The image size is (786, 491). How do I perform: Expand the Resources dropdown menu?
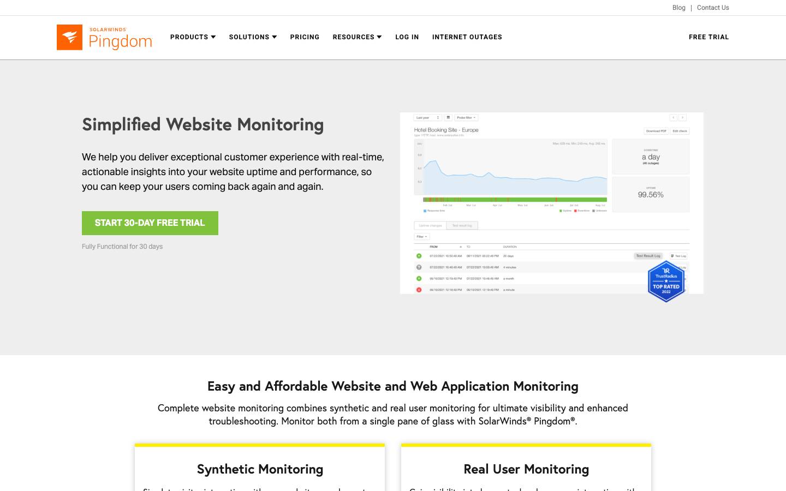[357, 37]
